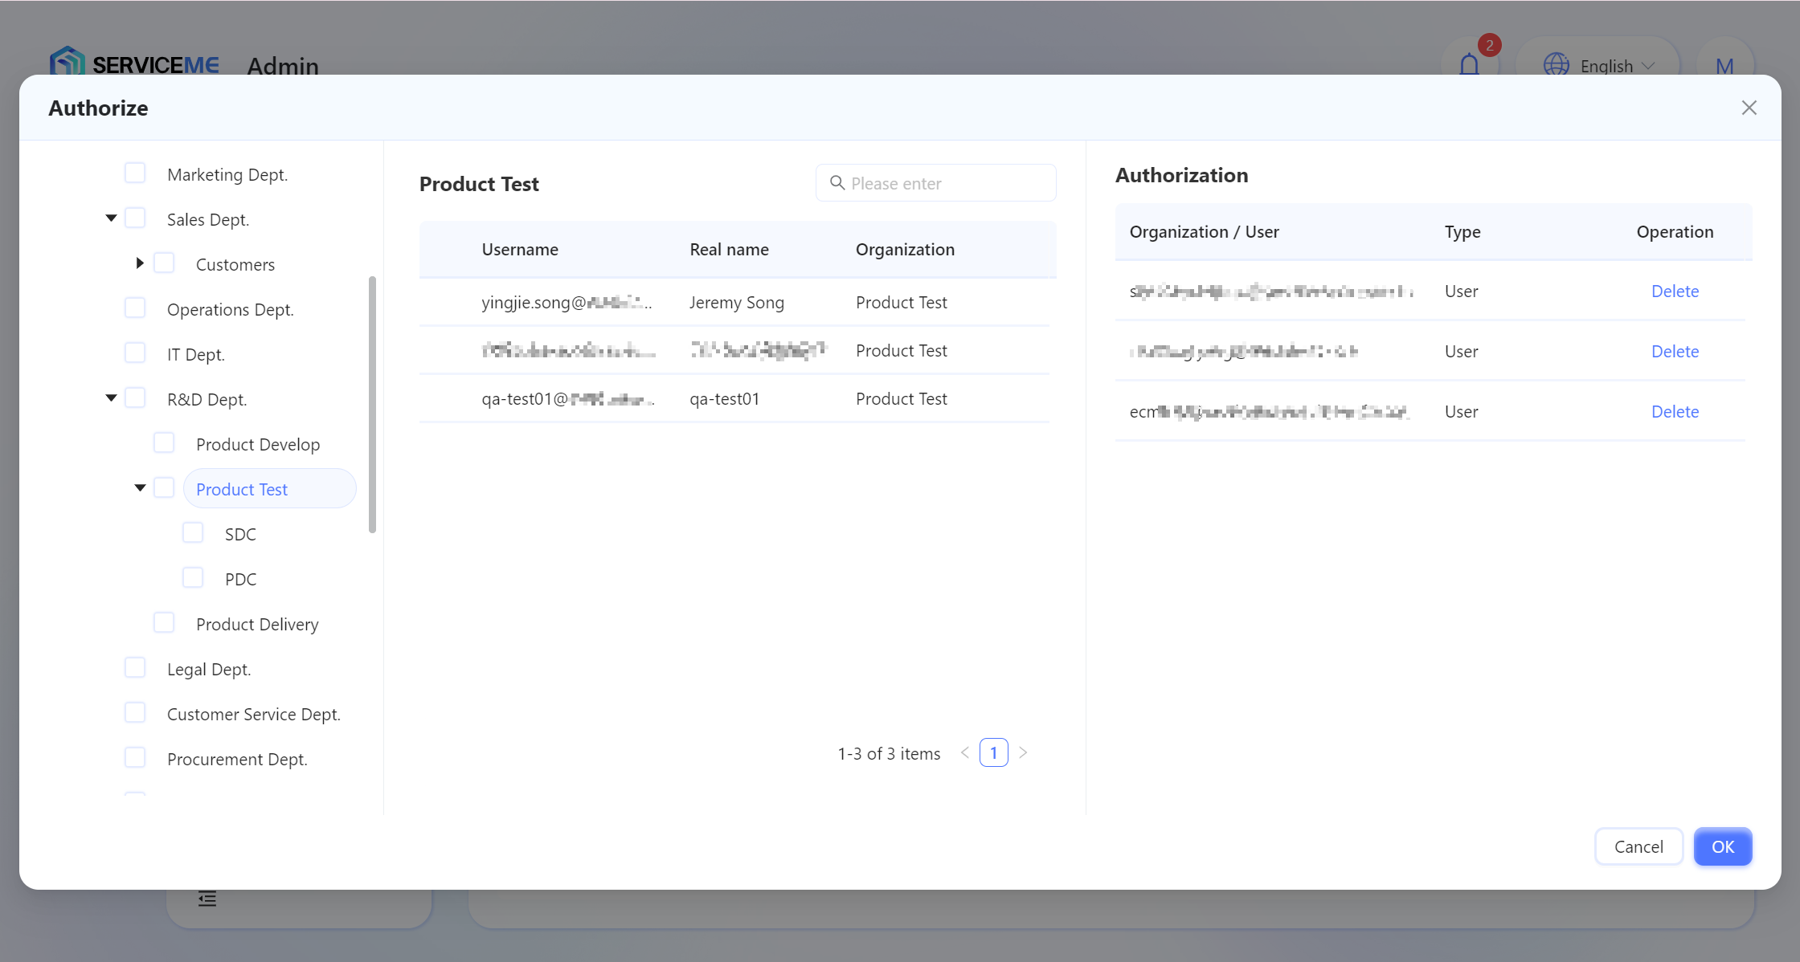Image resolution: width=1800 pixels, height=962 pixels.
Task: Check the Sales Dept. checkbox
Action: [135, 218]
